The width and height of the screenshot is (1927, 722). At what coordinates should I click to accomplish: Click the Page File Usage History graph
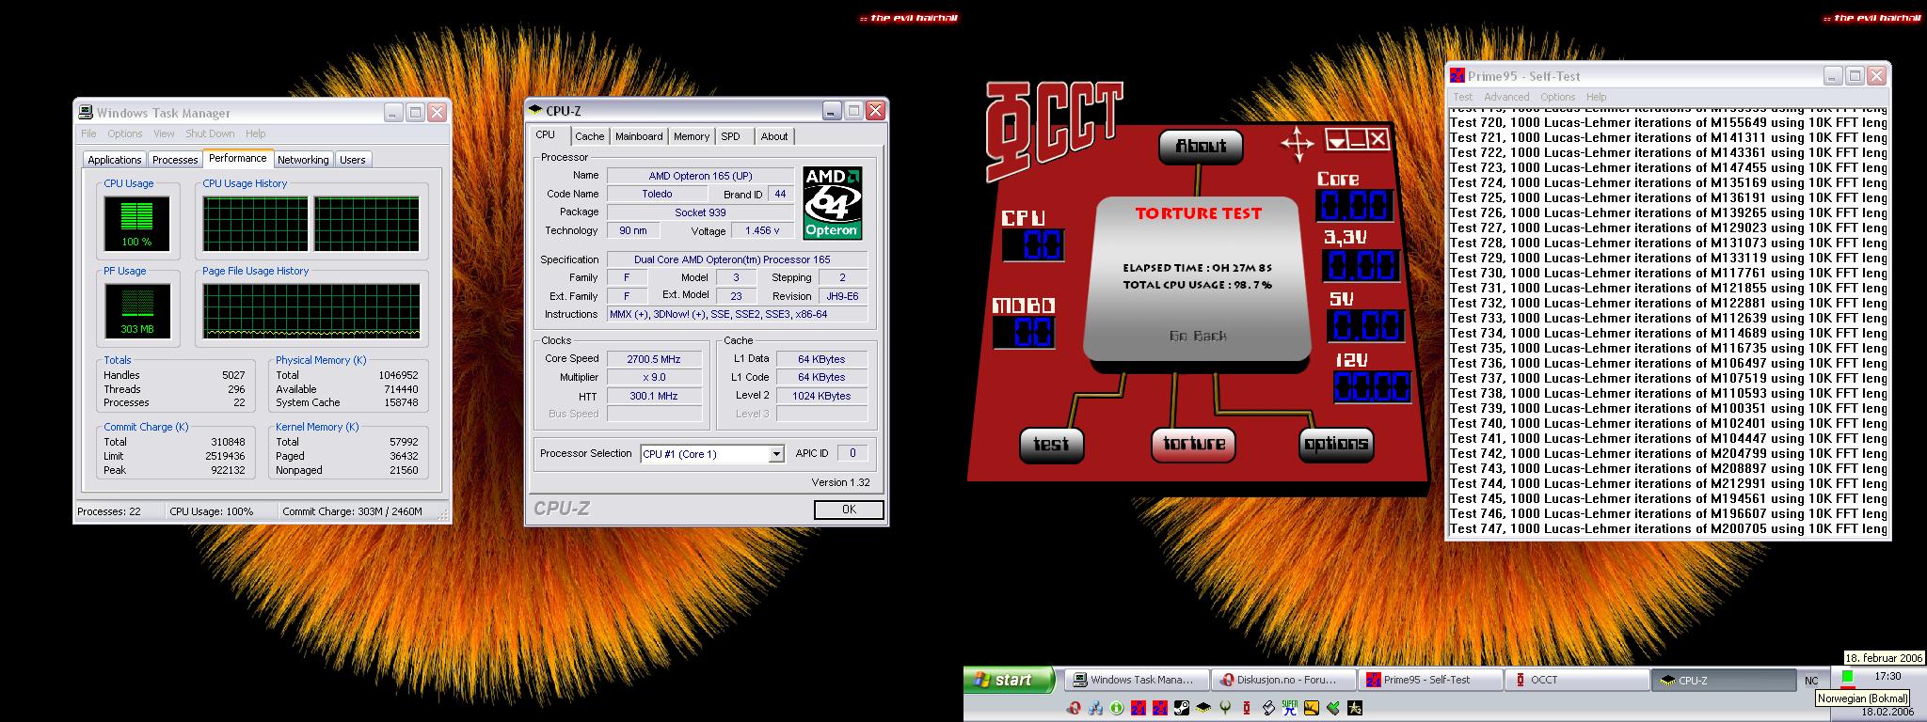pos(311,311)
